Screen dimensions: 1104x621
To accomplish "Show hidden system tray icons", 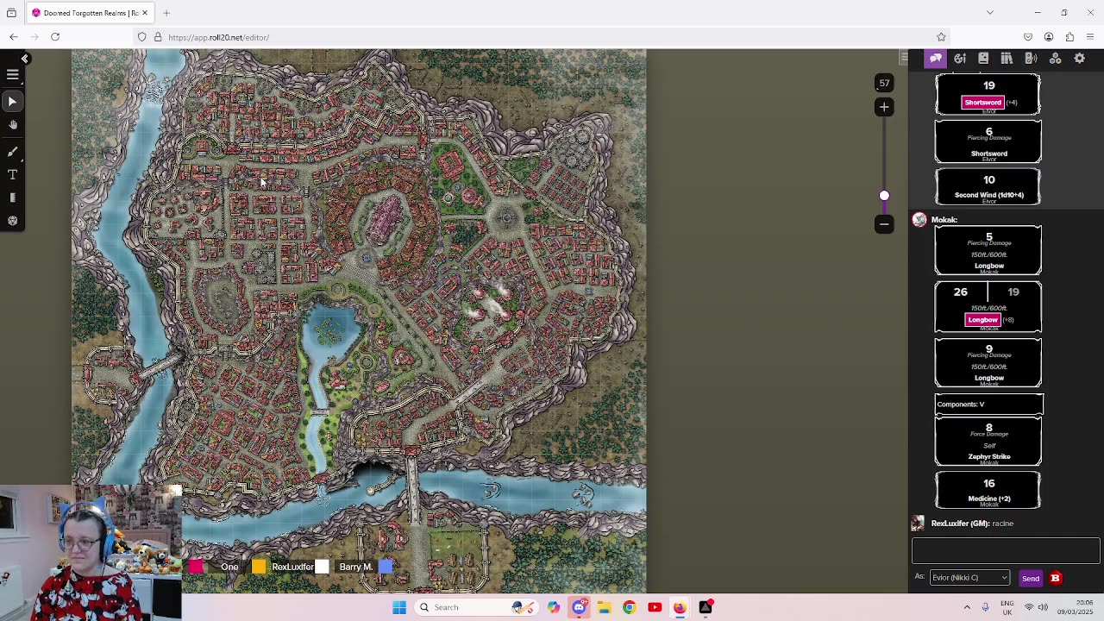I will 967,607.
